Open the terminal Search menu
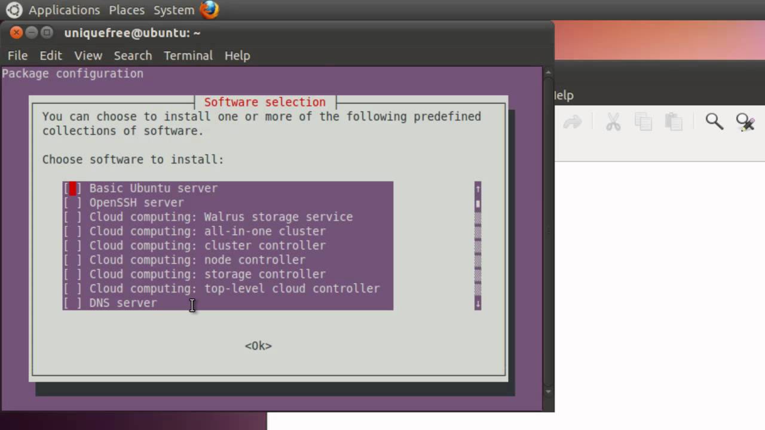765x430 pixels. click(x=133, y=56)
